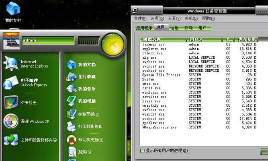Select services.exe process row
Image resolution: width=268 pixels, height=161 pixels.
point(199,97)
